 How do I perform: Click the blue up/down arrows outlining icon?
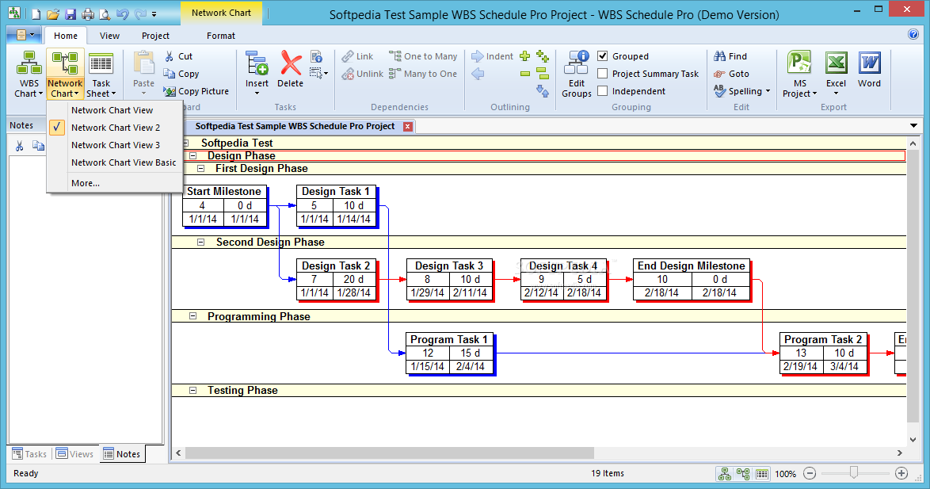click(543, 91)
